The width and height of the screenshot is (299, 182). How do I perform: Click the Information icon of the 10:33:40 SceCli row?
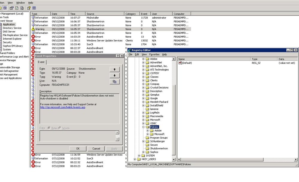tap(33, 44)
